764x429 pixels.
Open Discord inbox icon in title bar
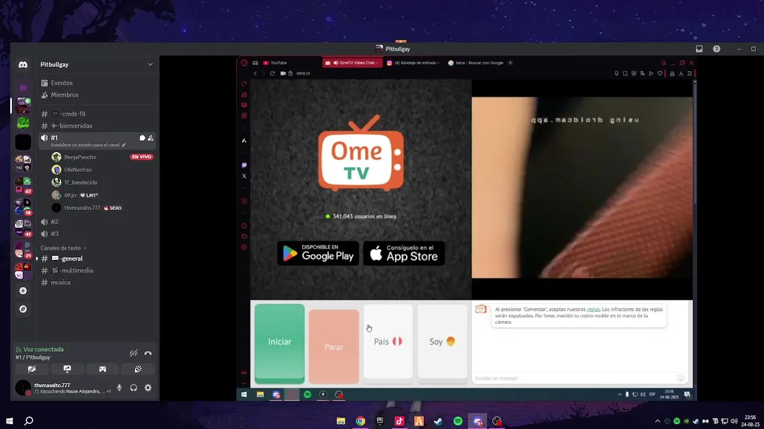[699, 49]
